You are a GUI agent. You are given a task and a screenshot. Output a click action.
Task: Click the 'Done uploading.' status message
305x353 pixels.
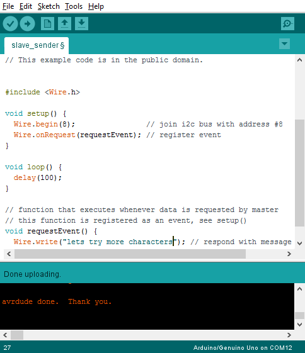point(33,274)
